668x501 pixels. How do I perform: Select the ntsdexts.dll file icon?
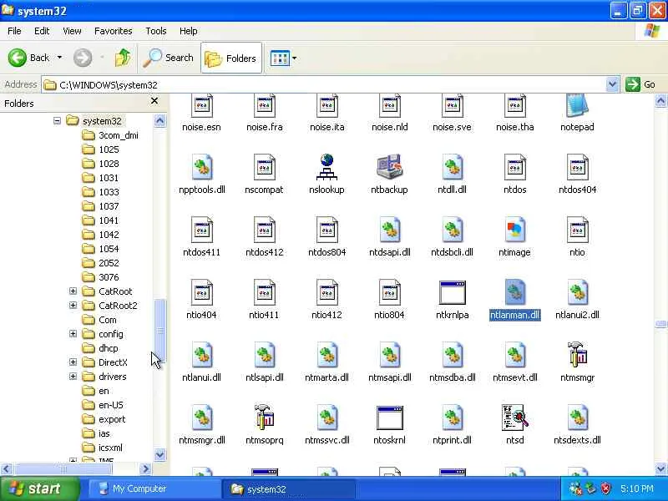click(577, 417)
